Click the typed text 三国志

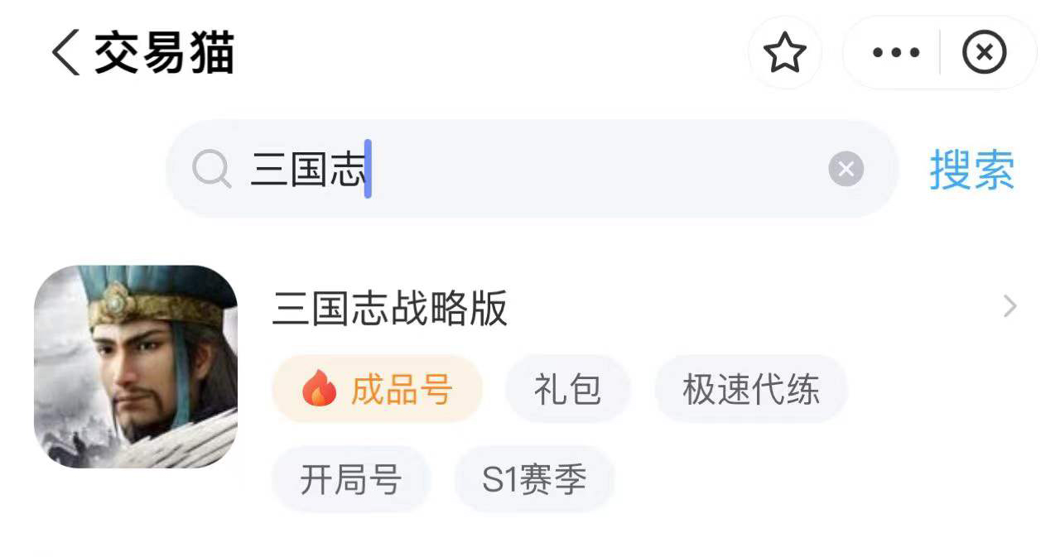click(307, 170)
